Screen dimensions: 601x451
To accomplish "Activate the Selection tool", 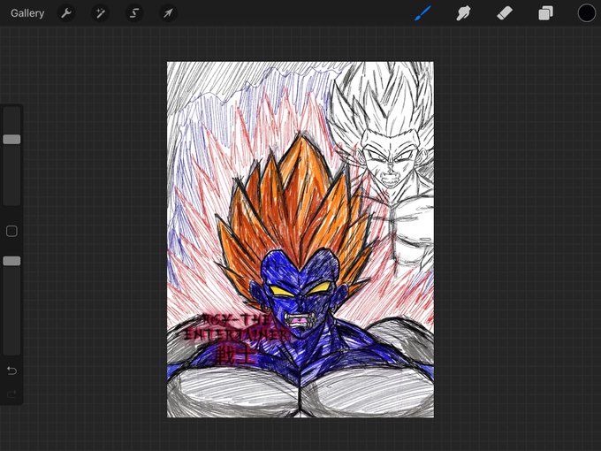I will (x=134, y=13).
